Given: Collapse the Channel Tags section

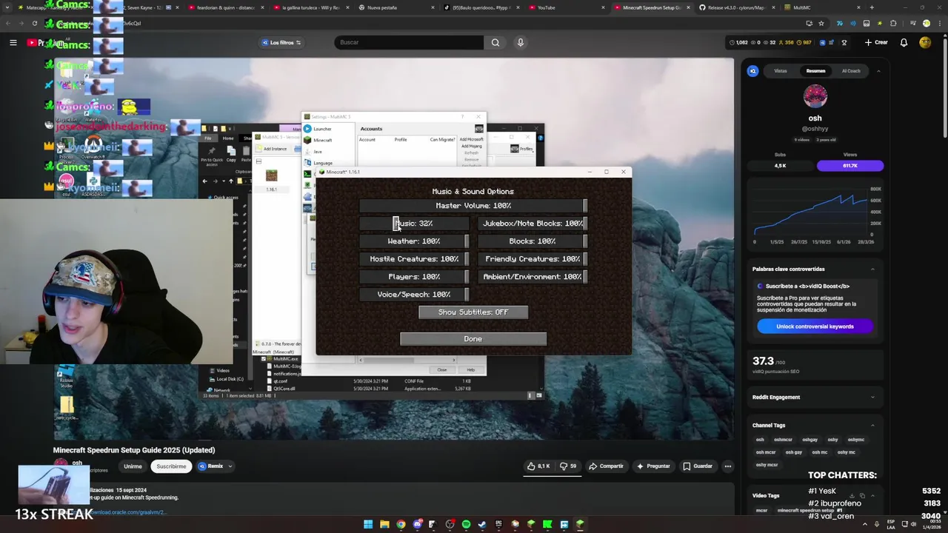Looking at the screenshot, I should 872,425.
